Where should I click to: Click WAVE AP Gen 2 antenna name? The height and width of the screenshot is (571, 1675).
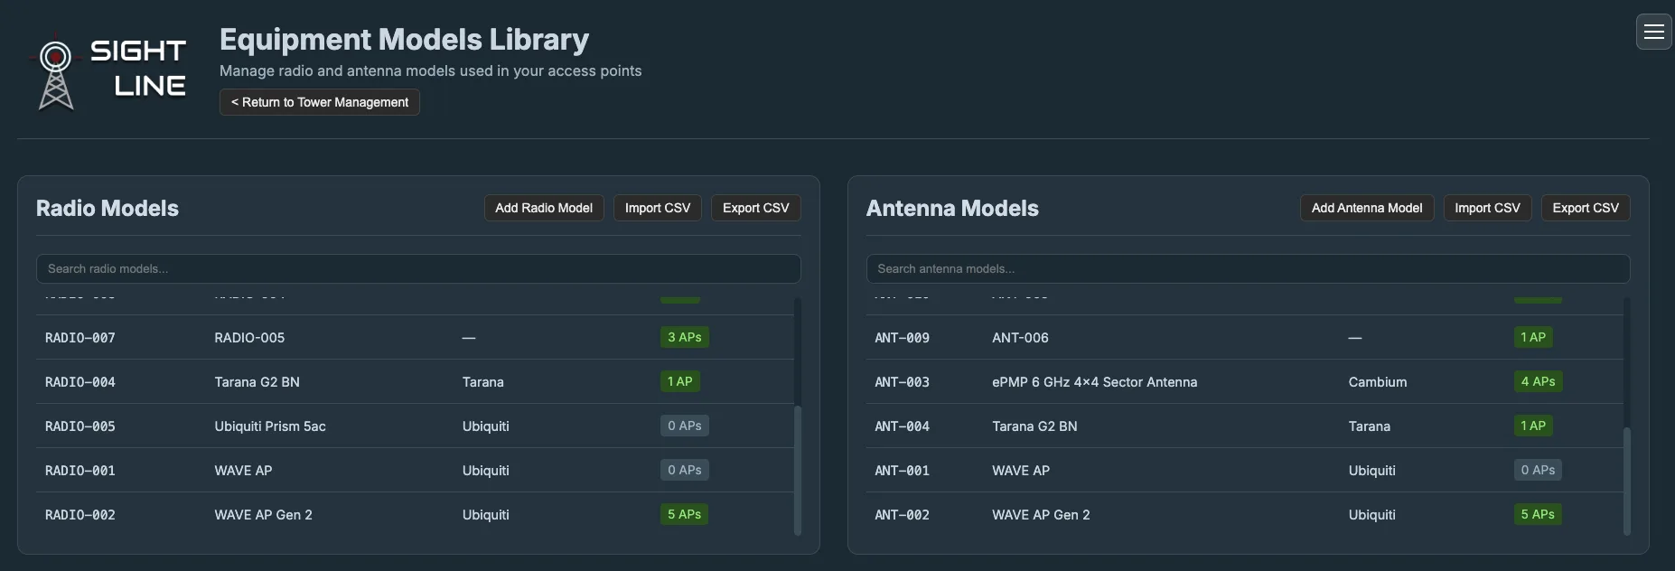[x=1041, y=515]
